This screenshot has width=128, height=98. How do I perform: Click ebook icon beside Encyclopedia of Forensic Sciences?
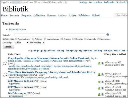(5, 63)
